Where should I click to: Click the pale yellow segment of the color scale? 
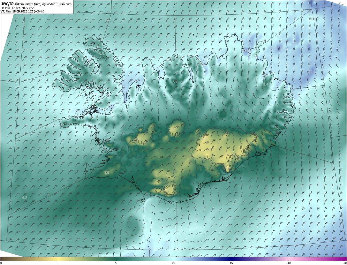(x=58, y=259)
